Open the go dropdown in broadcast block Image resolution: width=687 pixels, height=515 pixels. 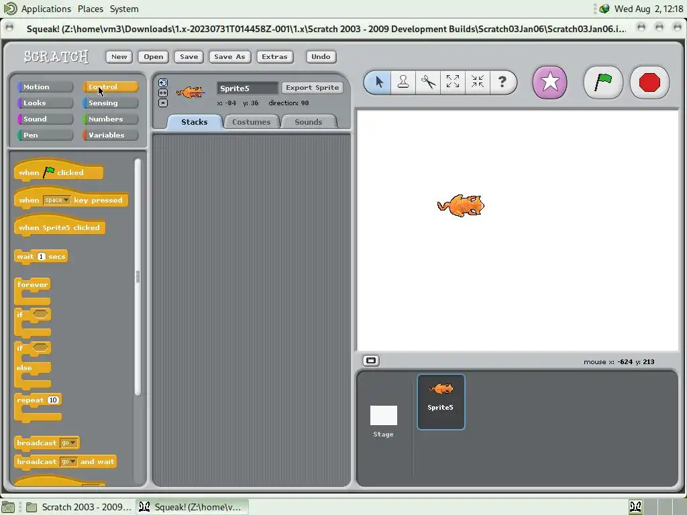point(69,443)
